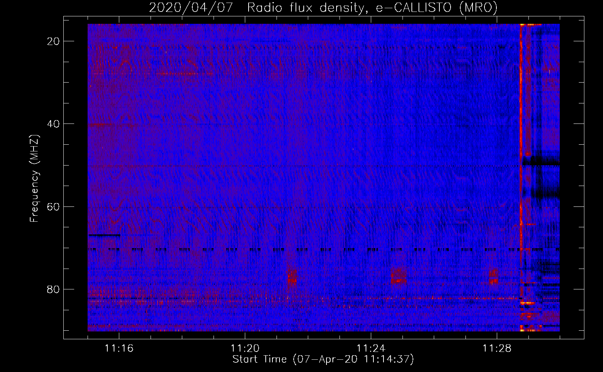Click the 'Start Time (07-Apr-20 11:14:37)' axis label
The image size is (603, 372).
point(323,359)
